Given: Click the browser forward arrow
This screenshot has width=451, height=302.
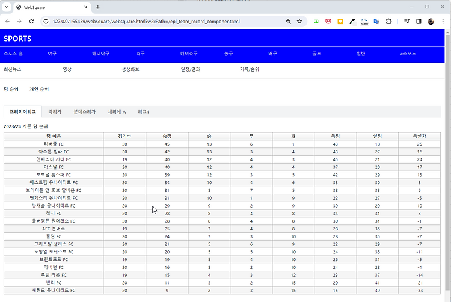Looking at the screenshot, I should click(19, 22).
